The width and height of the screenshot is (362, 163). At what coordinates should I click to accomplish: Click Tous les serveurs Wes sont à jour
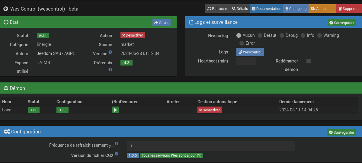coord(171,155)
